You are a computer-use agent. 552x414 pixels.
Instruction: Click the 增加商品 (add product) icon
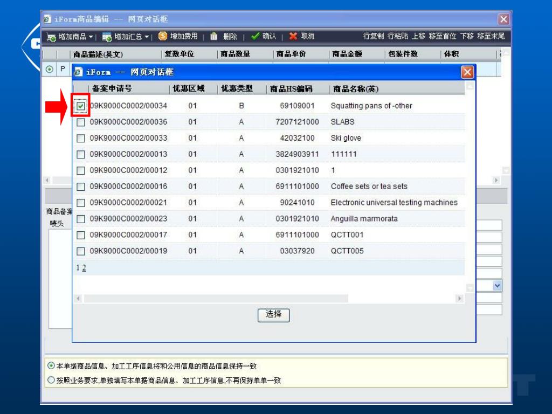(x=51, y=37)
